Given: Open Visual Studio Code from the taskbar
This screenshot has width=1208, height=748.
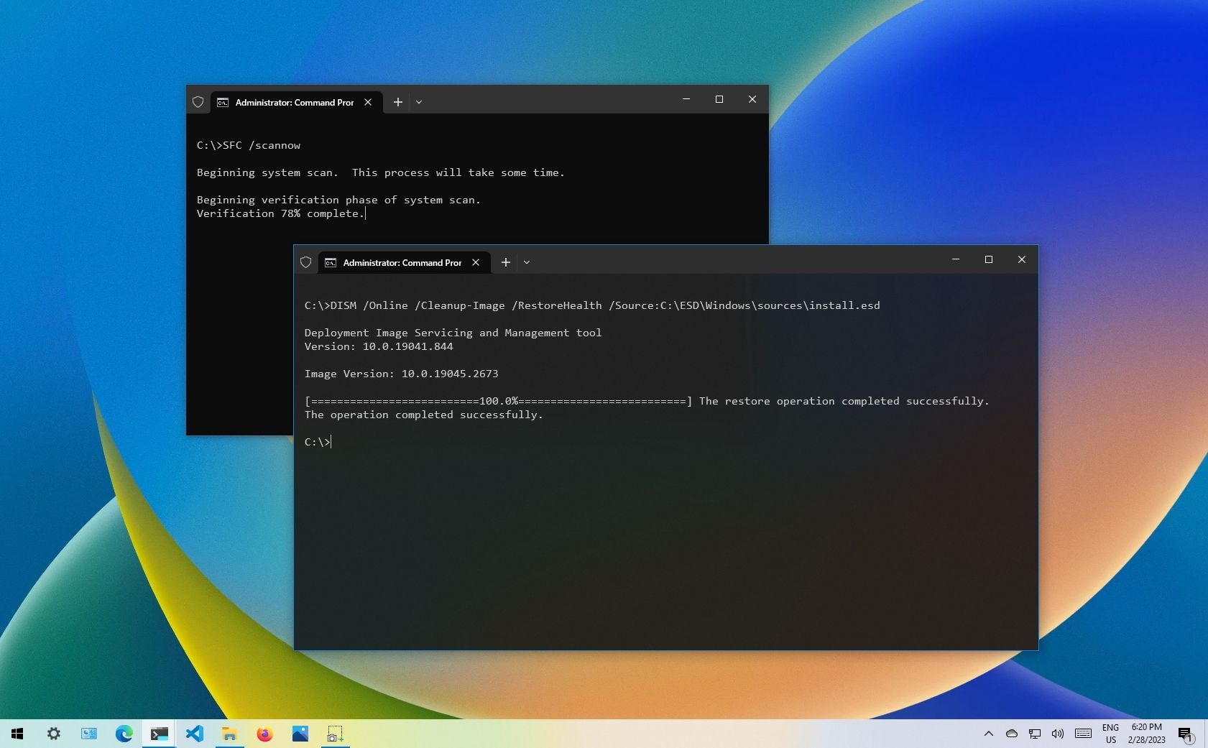Looking at the screenshot, I should [194, 734].
